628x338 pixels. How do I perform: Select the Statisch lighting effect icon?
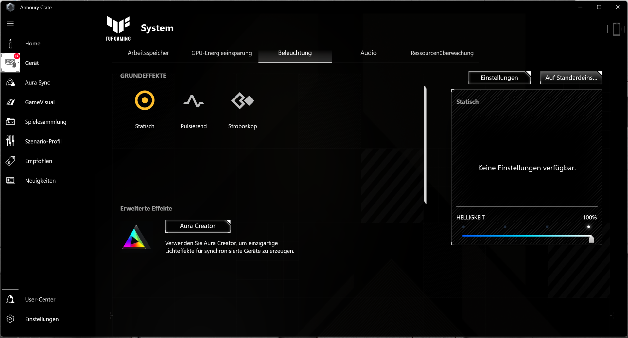pyautogui.click(x=145, y=100)
